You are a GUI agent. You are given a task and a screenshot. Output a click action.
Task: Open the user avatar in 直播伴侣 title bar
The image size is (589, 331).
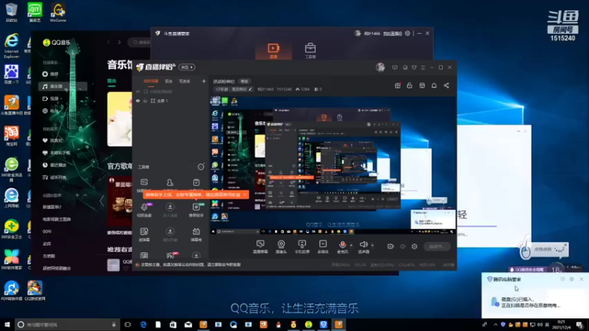pyautogui.click(x=380, y=67)
